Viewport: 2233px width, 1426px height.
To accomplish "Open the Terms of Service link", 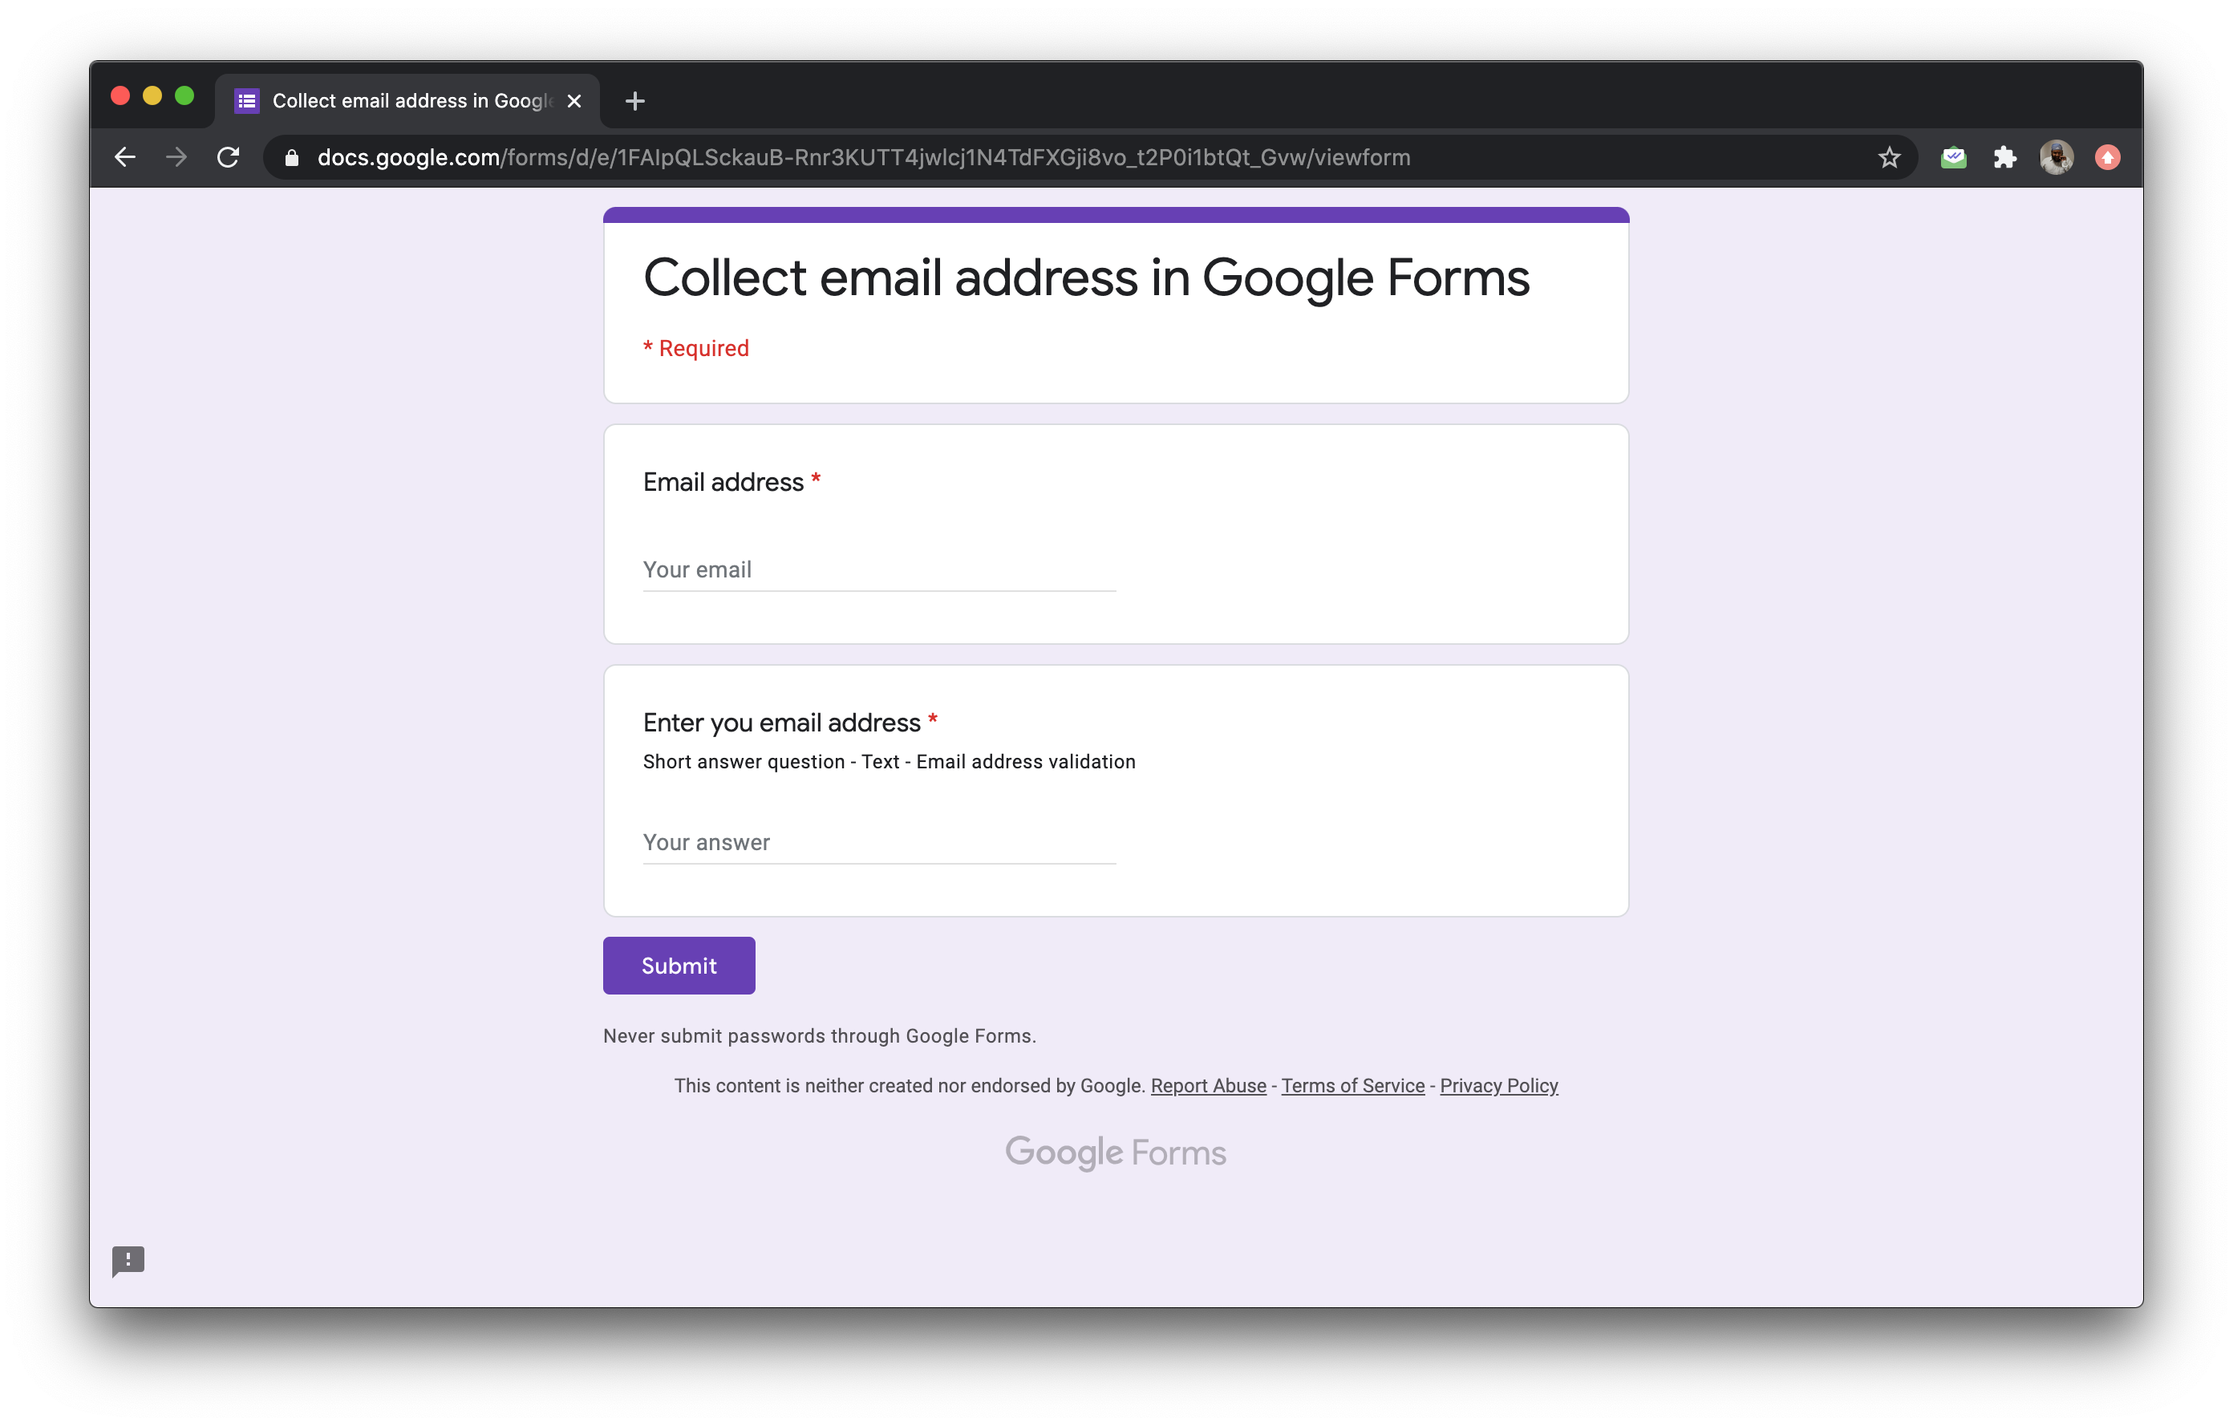I will 1352,1086.
